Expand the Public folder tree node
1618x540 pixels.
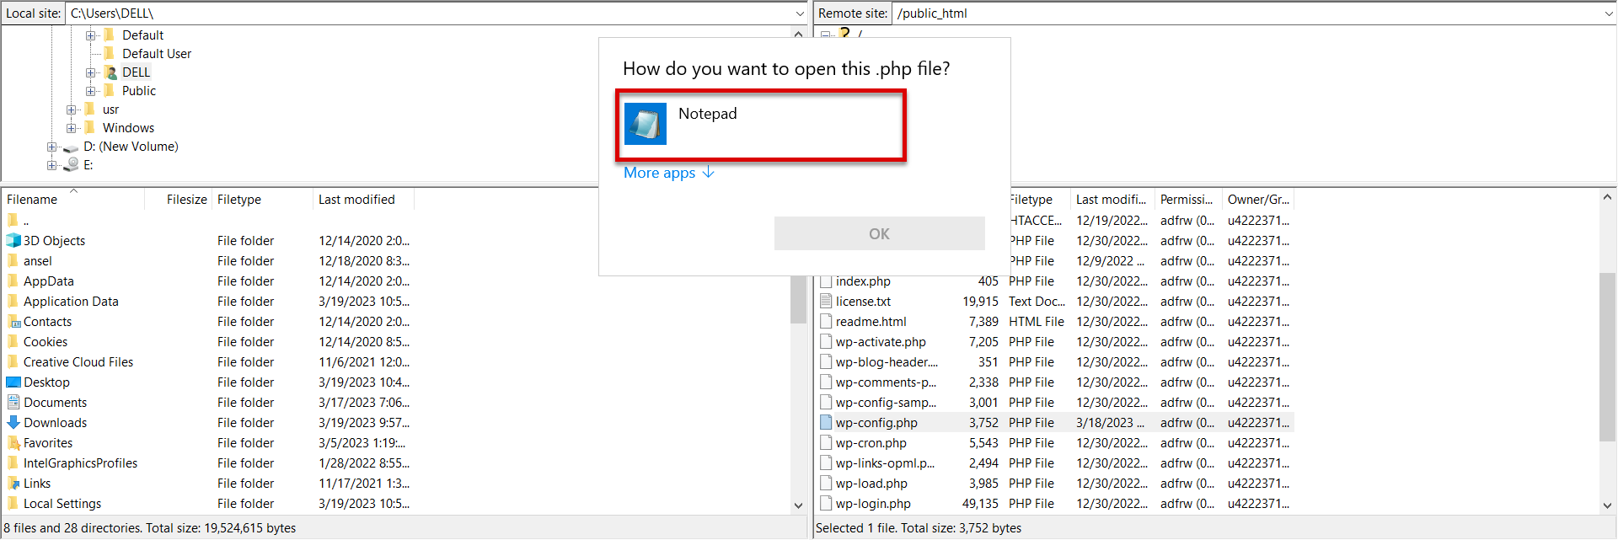point(91,91)
